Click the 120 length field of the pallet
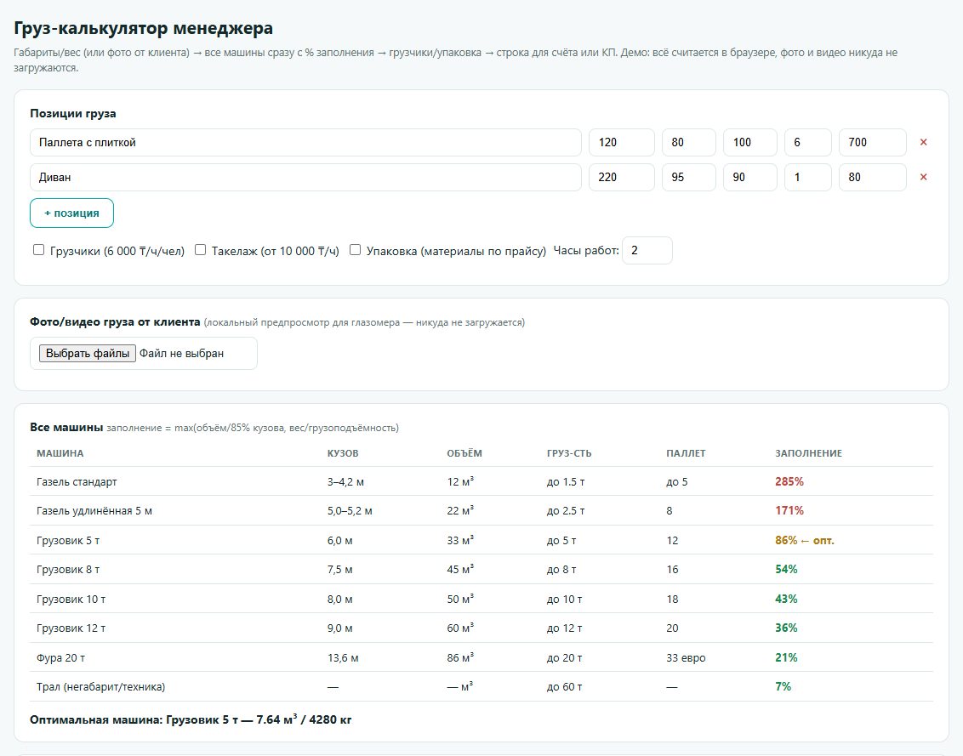The width and height of the screenshot is (963, 756). point(622,143)
